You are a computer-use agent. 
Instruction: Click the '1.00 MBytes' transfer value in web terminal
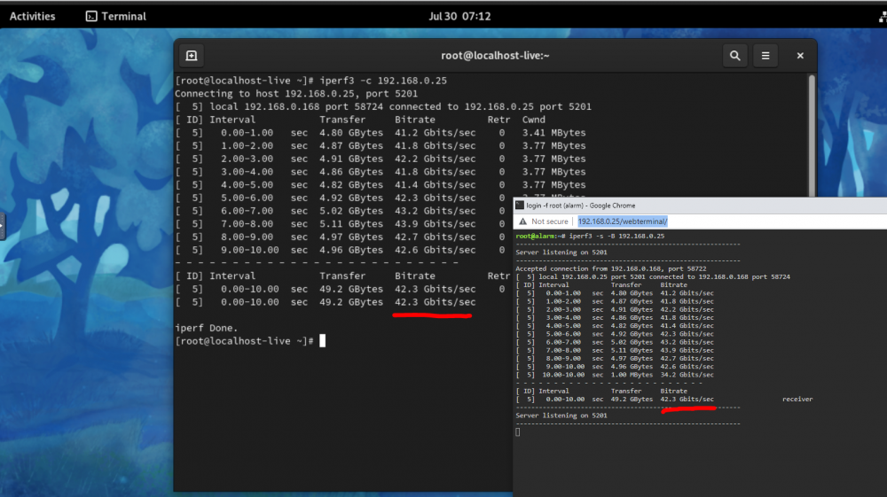pos(632,375)
